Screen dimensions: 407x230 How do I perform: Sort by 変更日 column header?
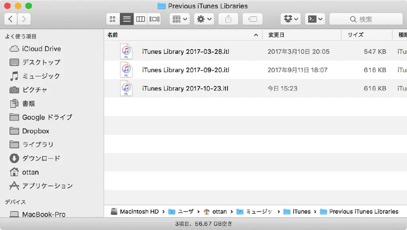[276, 35]
